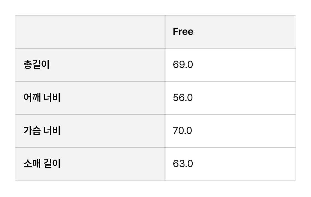Click the 63.0 sleeve length value
The image size is (311, 197).
[x=183, y=164]
